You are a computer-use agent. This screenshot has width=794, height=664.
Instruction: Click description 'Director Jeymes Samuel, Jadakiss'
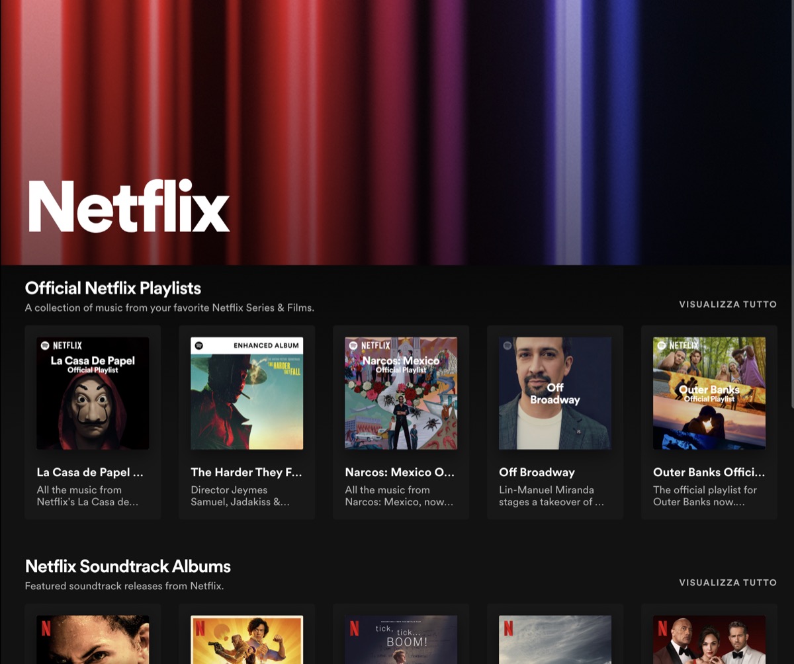click(240, 496)
